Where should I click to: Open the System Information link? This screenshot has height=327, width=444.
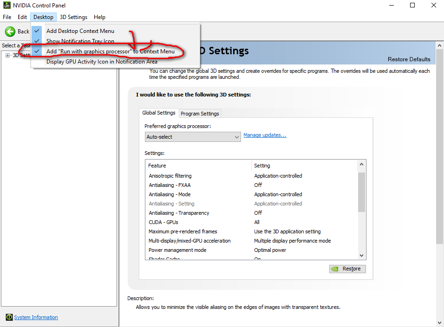[x=36, y=317]
